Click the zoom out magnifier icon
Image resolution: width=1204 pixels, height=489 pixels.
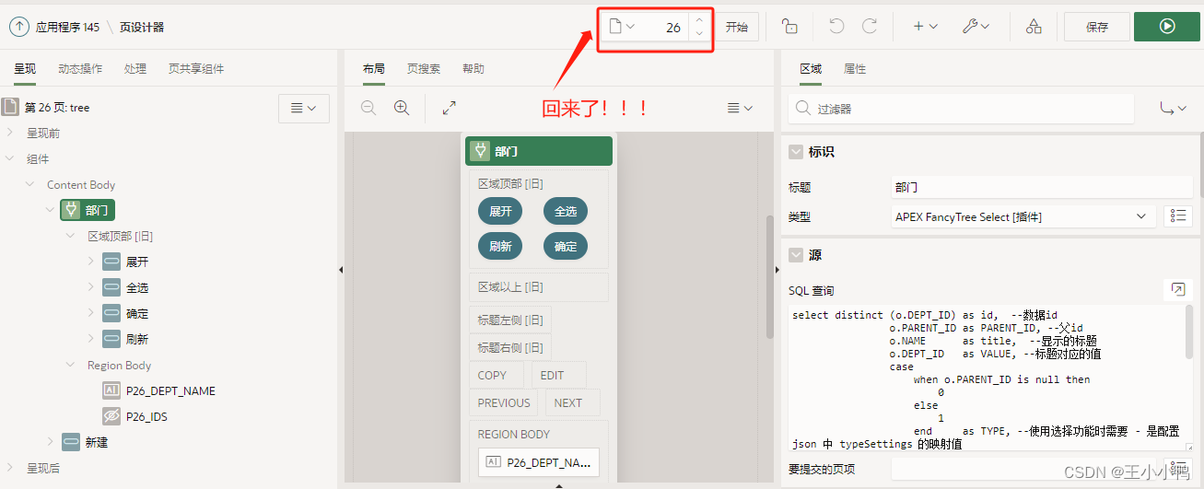pos(368,108)
